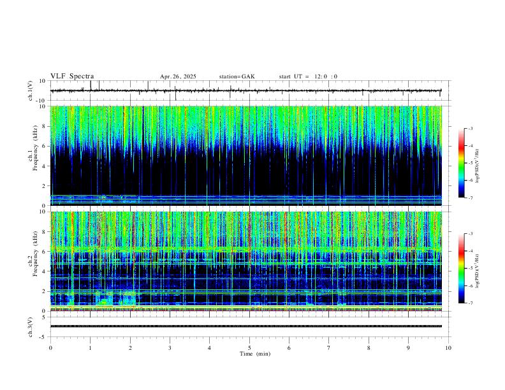Click the "start UT = 12:0 :0" text
Viewport: 505px width, 390px height.
pyautogui.click(x=308, y=76)
